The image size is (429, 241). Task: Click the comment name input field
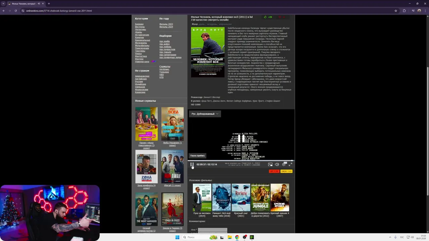(212, 230)
